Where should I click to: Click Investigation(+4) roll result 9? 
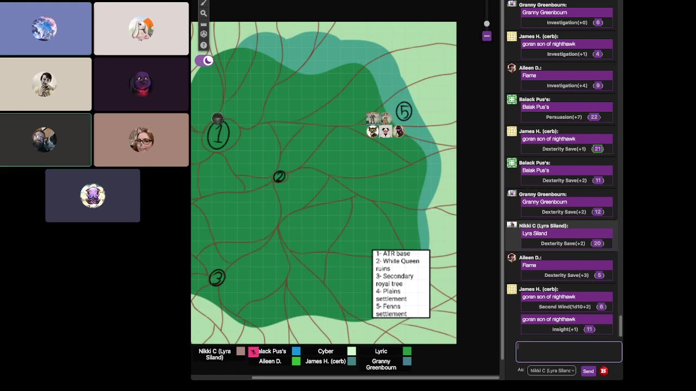pyautogui.click(x=598, y=86)
